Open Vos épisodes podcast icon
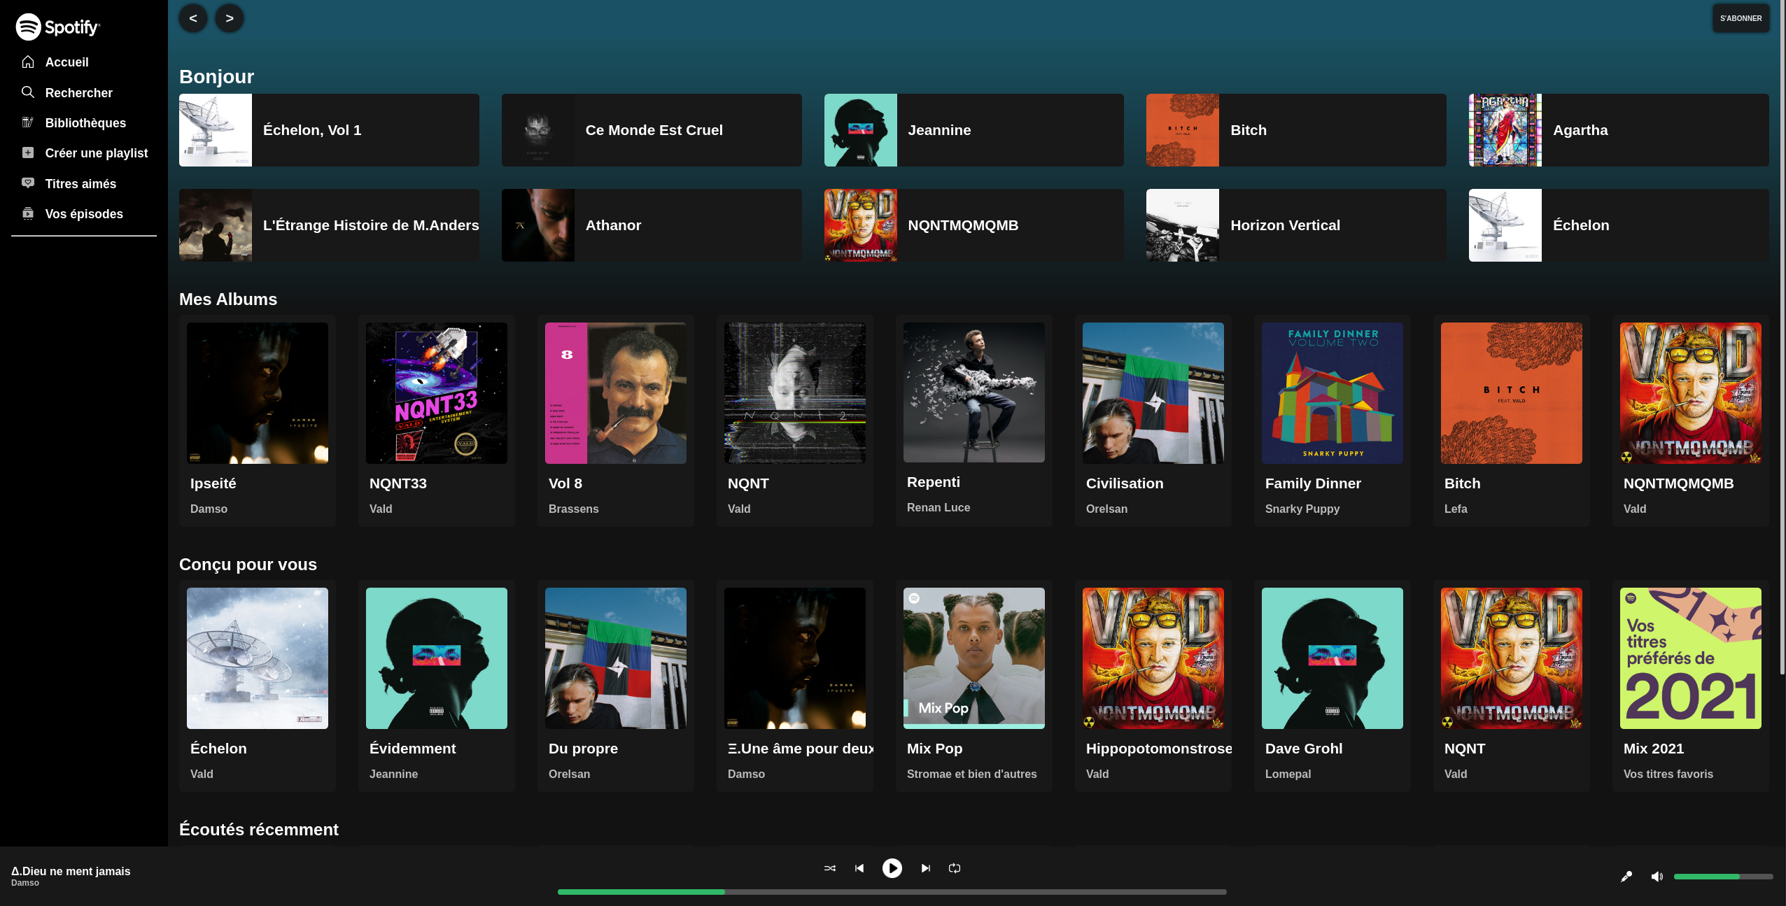Screen dimensions: 1786x906 click(28, 213)
